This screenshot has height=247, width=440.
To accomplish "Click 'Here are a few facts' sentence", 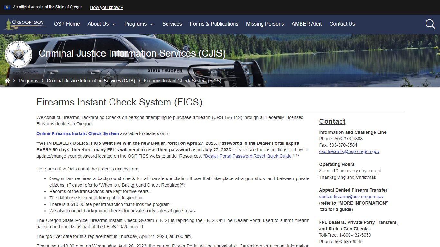I will (x=88, y=169).
